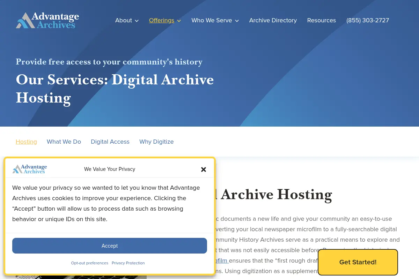Click 'Provide free access to your community's history'
Viewport: 419px width, 279px height.
click(x=109, y=62)
